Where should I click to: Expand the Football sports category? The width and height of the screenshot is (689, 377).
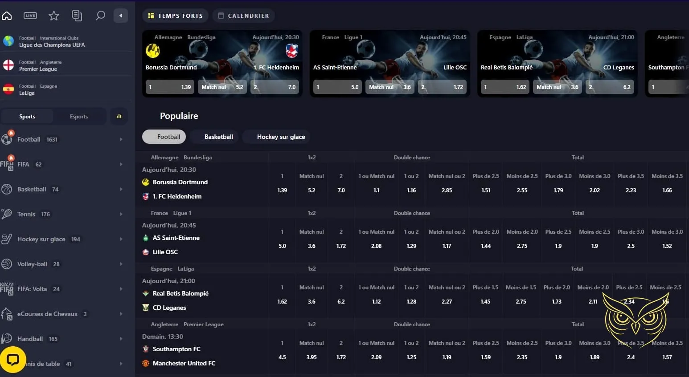point(121,139)
